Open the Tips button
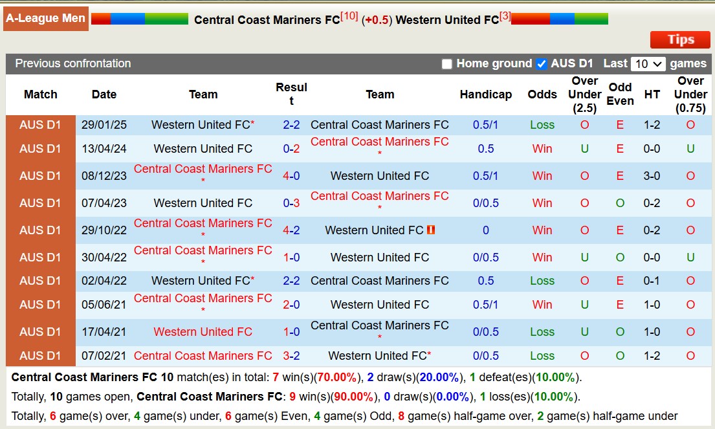Image resolution: width=715 pixels, height=429 pixels. (679, 39)
